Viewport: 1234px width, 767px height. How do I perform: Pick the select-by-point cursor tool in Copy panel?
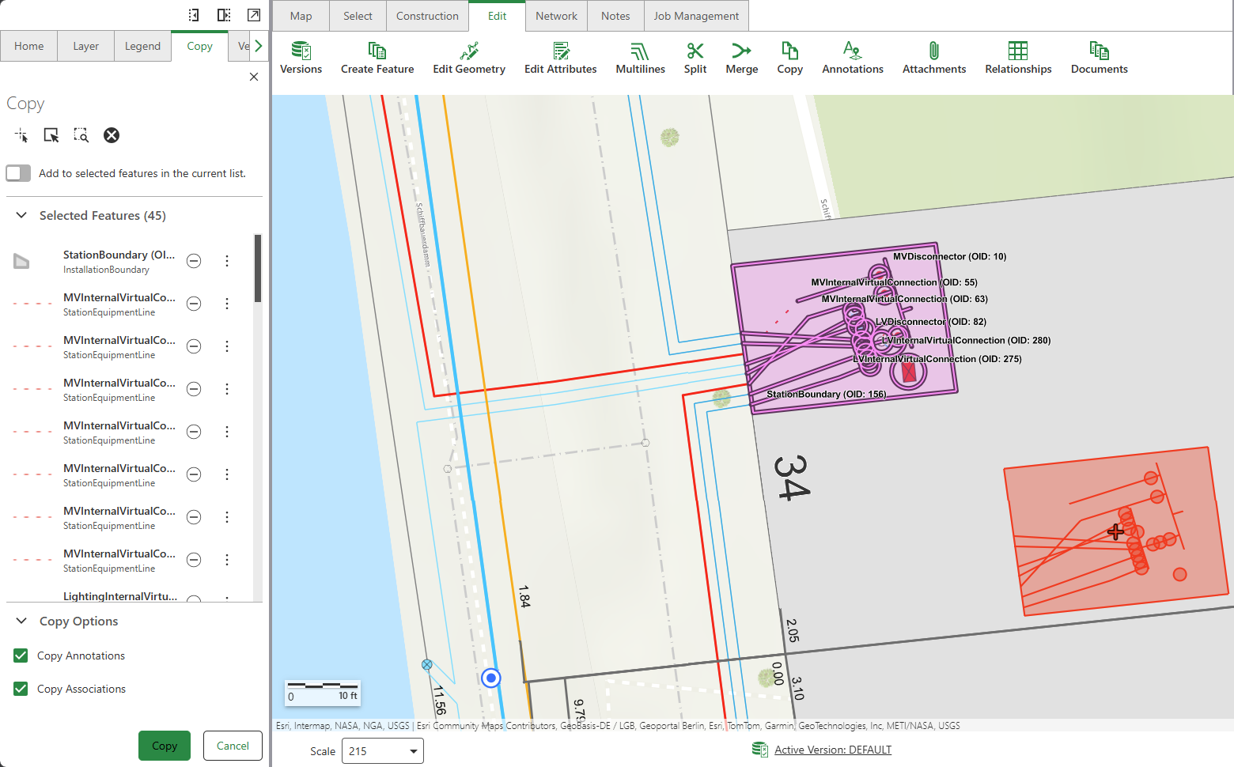coord(21,135)
